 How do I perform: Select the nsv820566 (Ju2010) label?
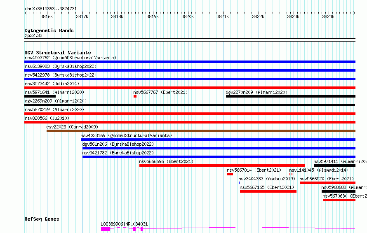tap(47, 118)
